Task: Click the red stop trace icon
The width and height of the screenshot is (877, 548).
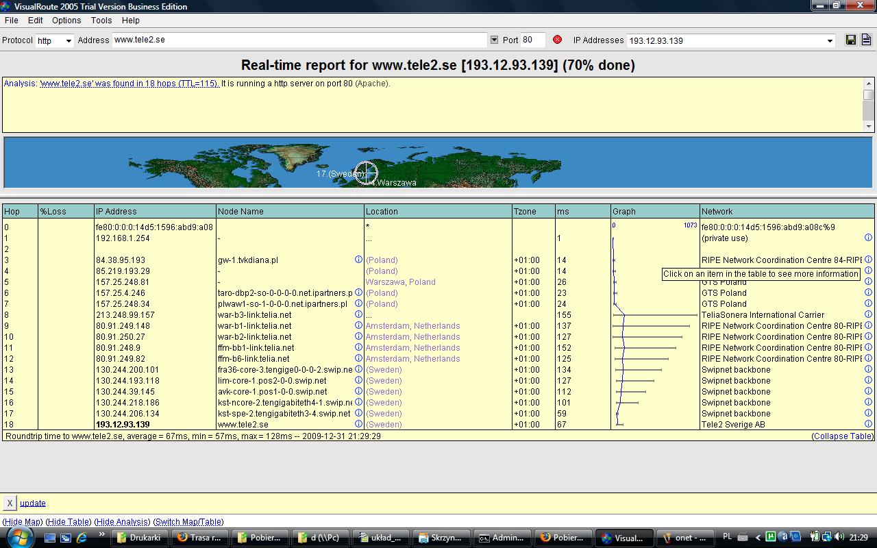Action: [557, 40]
